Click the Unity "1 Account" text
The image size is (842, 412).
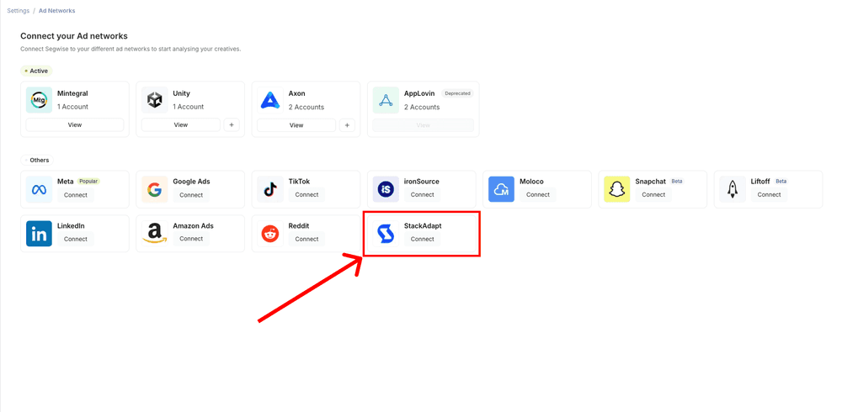click(x=189, y=107)
